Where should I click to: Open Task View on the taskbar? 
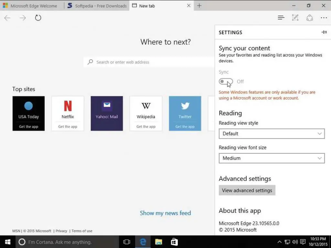[127, 242]
